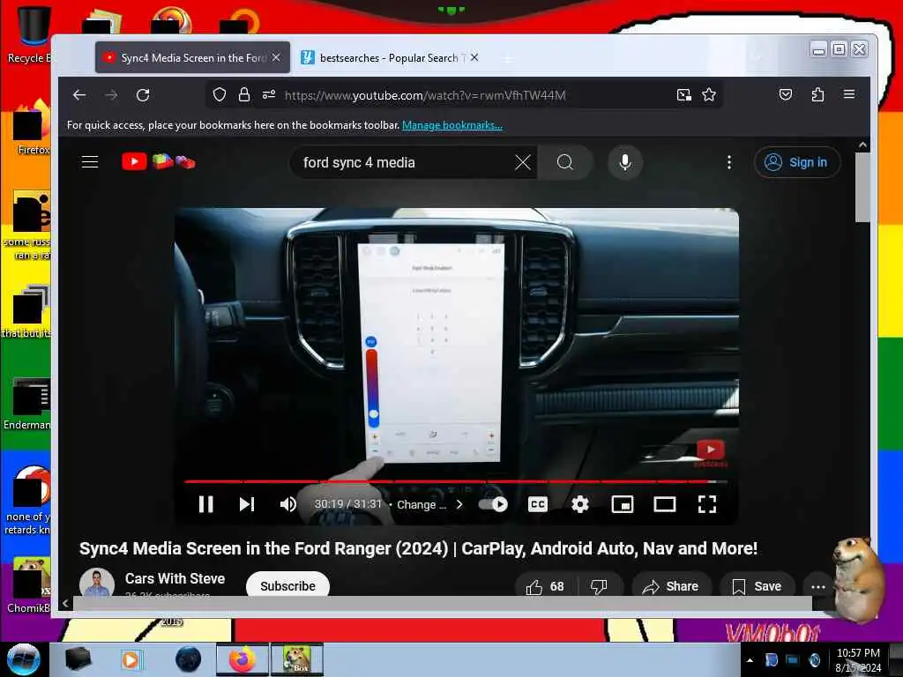Click the scroll up arrow on the scrollbar
Screen dimensions: 903x677
(862, 145)
